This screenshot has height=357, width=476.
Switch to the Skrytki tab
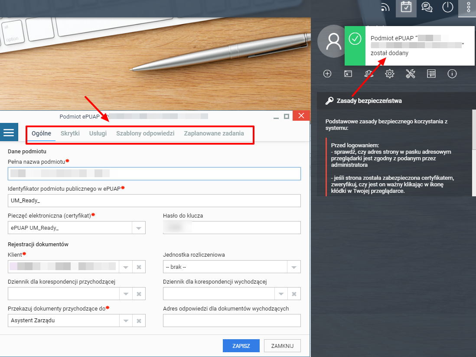pyautogui.click(x=70, y=133)
